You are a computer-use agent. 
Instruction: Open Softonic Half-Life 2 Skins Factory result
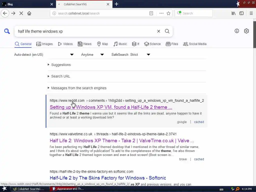pyautogui.click(x=108, y=178)
